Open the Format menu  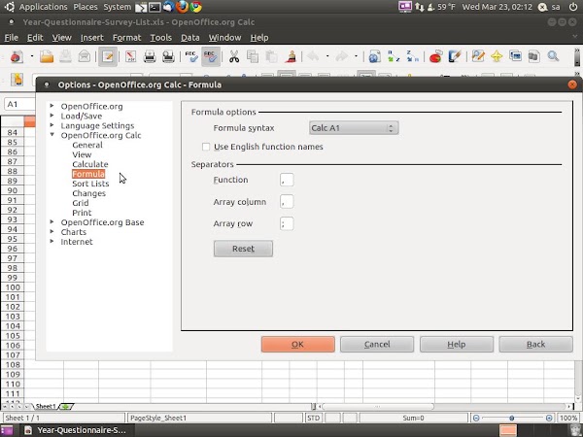pos(126,38)
